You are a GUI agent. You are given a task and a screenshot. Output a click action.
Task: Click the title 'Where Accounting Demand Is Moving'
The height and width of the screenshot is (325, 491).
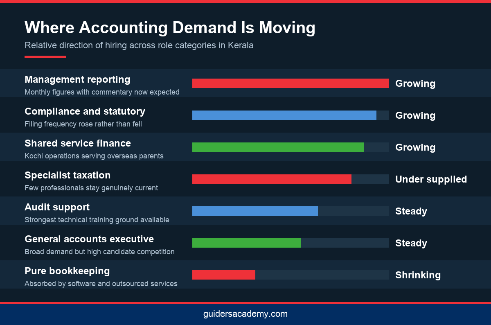[170, 28]
